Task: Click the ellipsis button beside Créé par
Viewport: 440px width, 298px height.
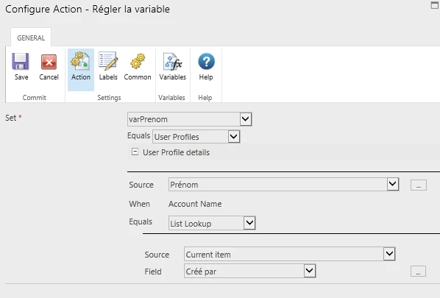Action: pyautogui.click(x=418, y=272)
